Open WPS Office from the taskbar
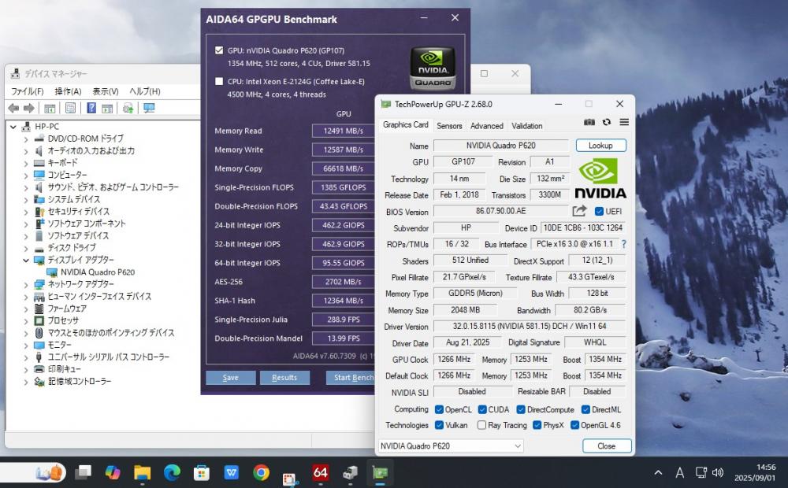The width and height of the screenshot is (788, 488). pos(231,472)
